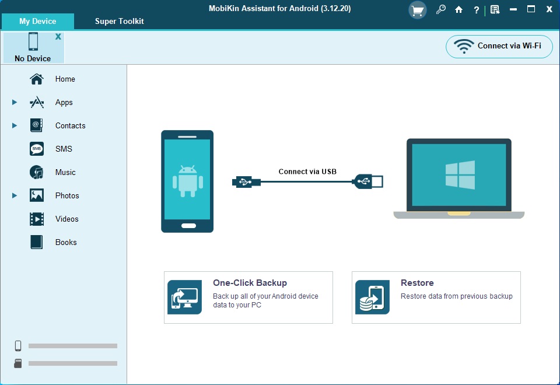Viewport: 560px width, 385px height.
Task: Click the shopping cart purchase icon
Action: pyautogui.click(x=416, y=10)
